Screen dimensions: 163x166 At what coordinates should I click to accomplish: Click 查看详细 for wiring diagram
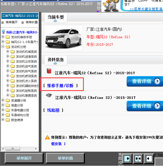pyautogui.click(x=145, y=106)
